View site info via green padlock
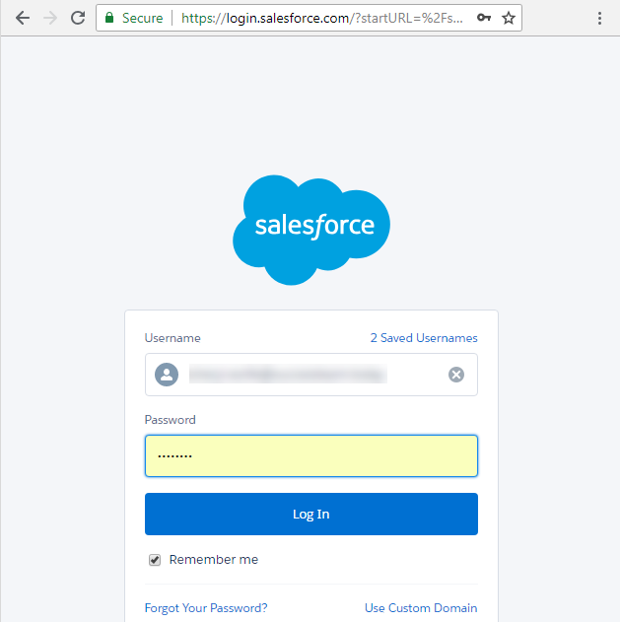Viewport: 620px width, 622px height. 109,18
